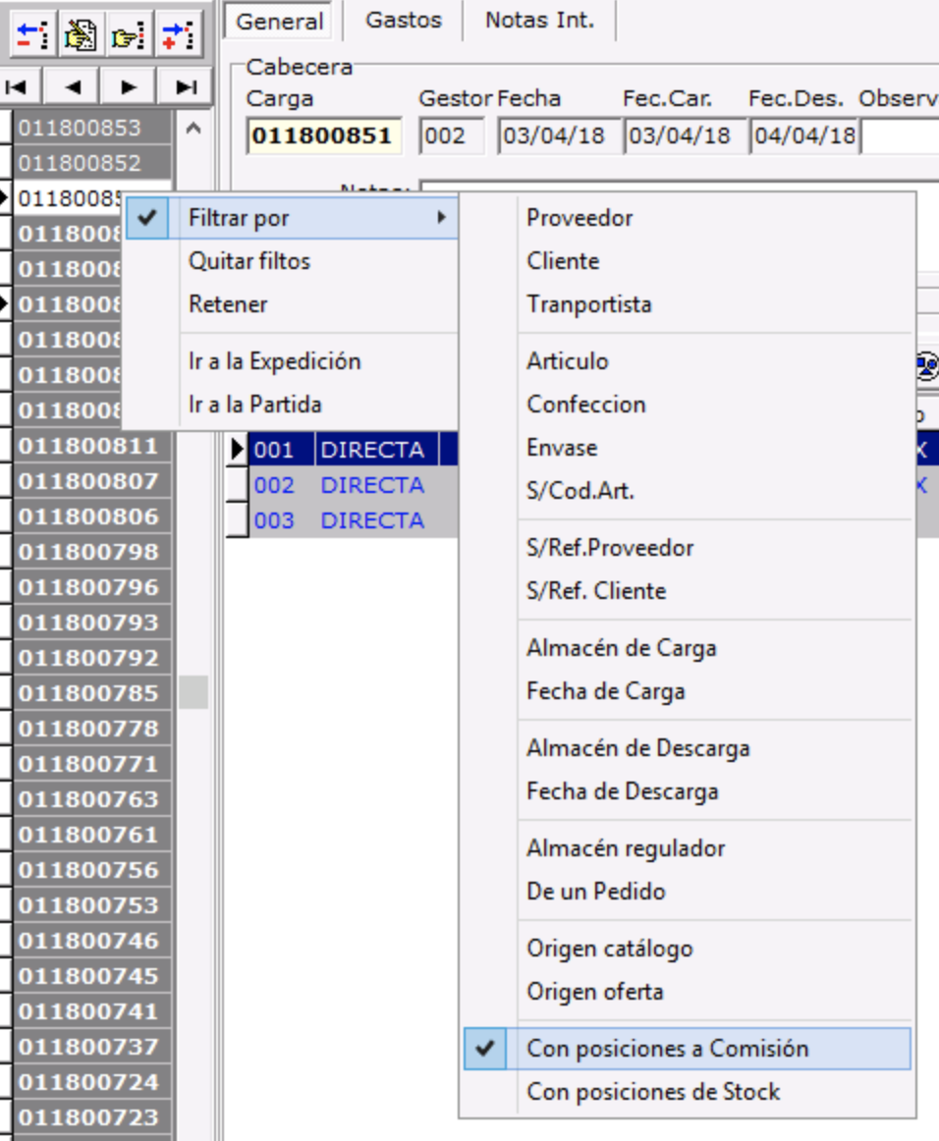
Task: Jump to the last record
Action: pos(186,87)
